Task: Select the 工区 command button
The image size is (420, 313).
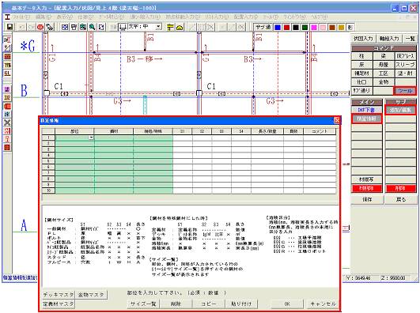Action: pyautogui.click(x=384, y=73)
